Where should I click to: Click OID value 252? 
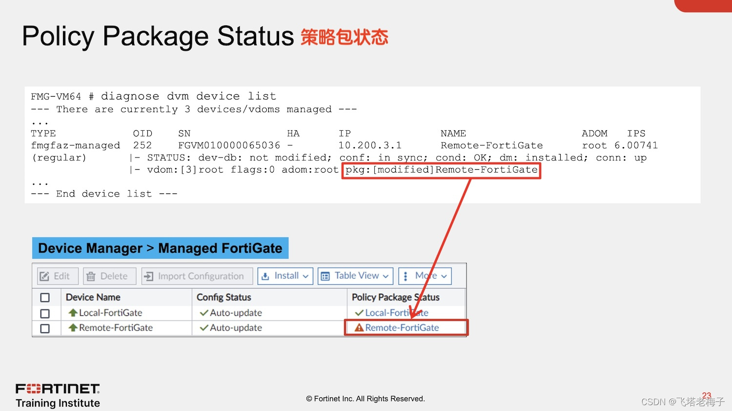pos(142,145)
